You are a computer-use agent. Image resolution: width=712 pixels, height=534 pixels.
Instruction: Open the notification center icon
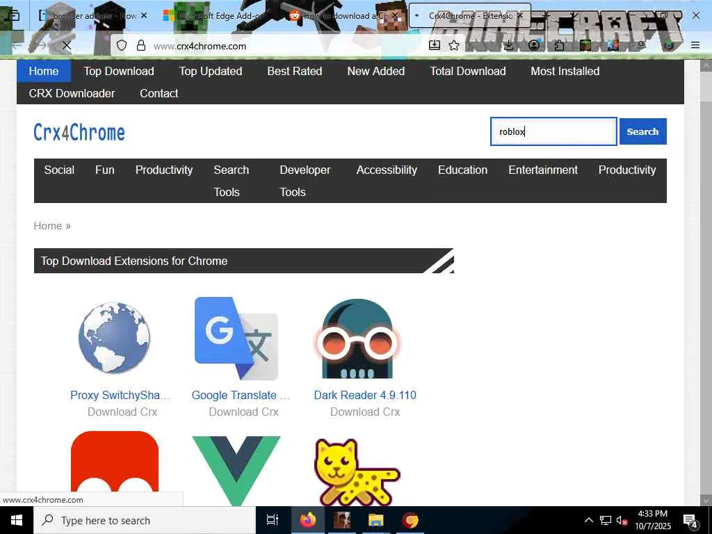pyautogui.click(x=690, y=521)
